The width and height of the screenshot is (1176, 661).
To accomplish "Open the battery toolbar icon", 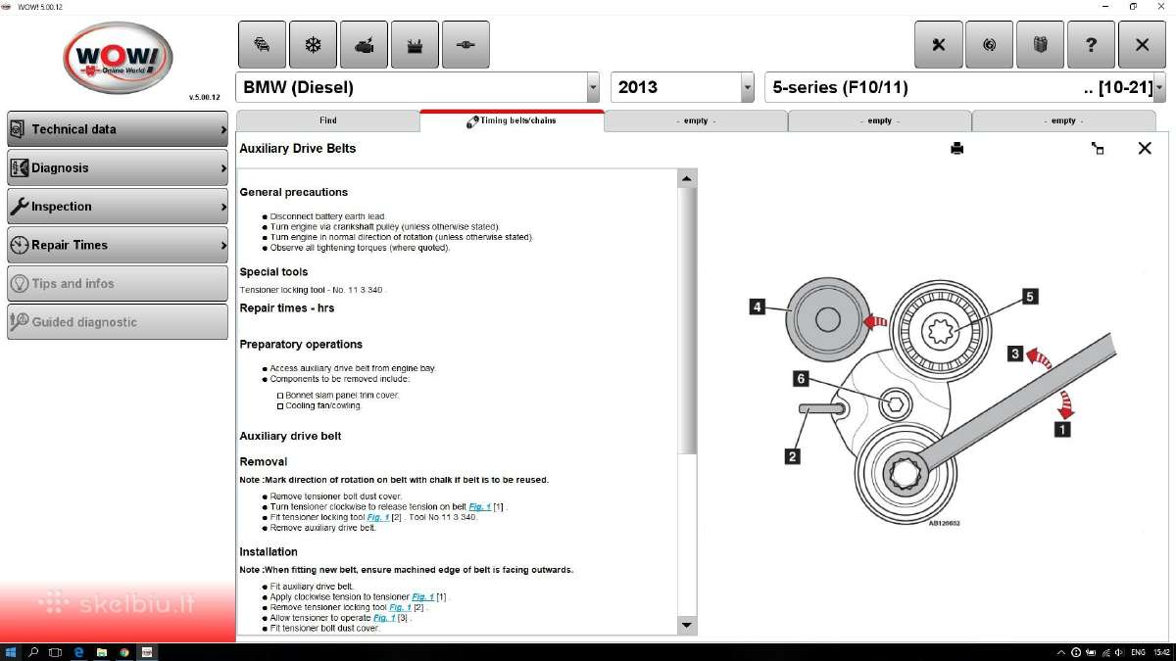I will 415,45.
